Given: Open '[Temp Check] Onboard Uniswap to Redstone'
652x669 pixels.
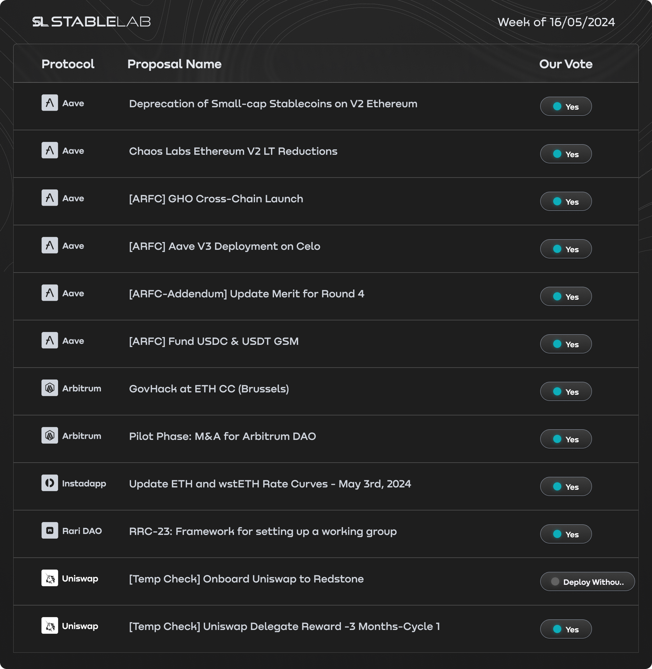Looking at the screenshot, I should coord(246,579).
